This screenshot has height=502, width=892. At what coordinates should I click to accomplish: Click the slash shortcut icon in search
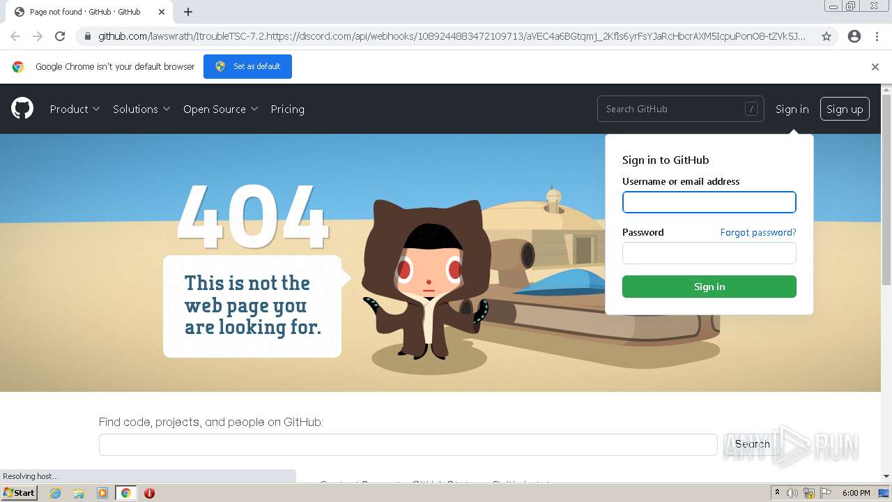(x=751, y=109)
